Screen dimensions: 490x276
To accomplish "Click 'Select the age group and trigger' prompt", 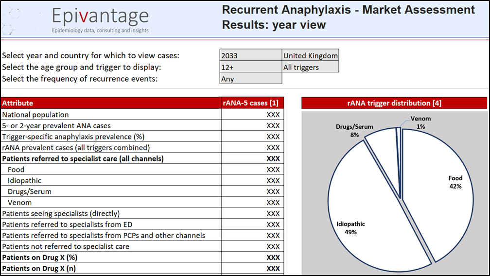I will pos(82,67).
